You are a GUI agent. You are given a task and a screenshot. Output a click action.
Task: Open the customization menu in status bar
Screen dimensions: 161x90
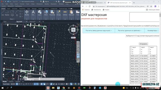pyautogui.click(x=79, y=84)
